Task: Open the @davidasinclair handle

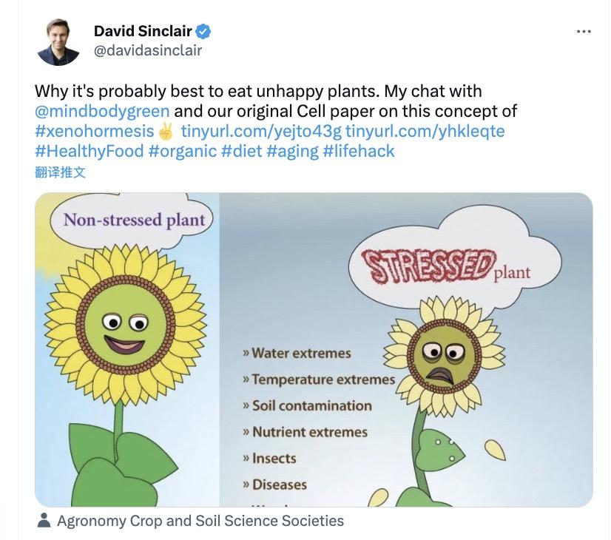Action: [147, 50]
